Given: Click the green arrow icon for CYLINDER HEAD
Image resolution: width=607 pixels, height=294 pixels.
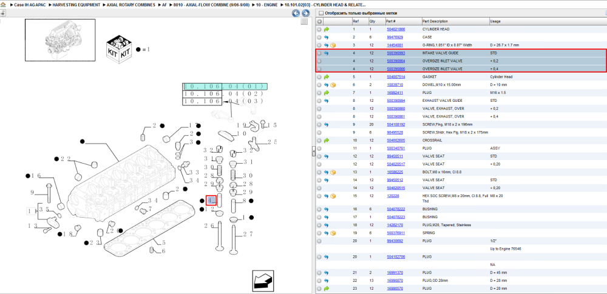Looking at the screenshot, I should (x=327, y=29).
